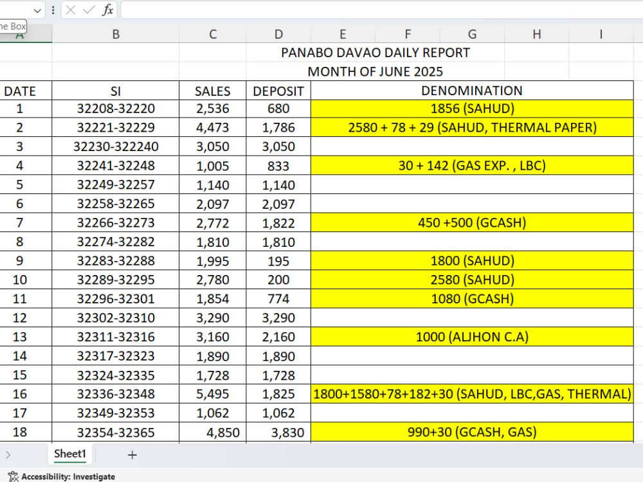This screenshot has height=482, width=643.
Task: Click sales value 4,850
Action: [x=212, y=432]
